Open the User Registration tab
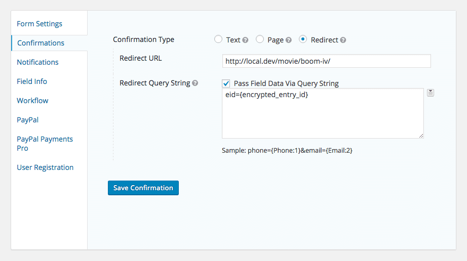Viewport: 467px width, 261px height. [x=45, y=167]
